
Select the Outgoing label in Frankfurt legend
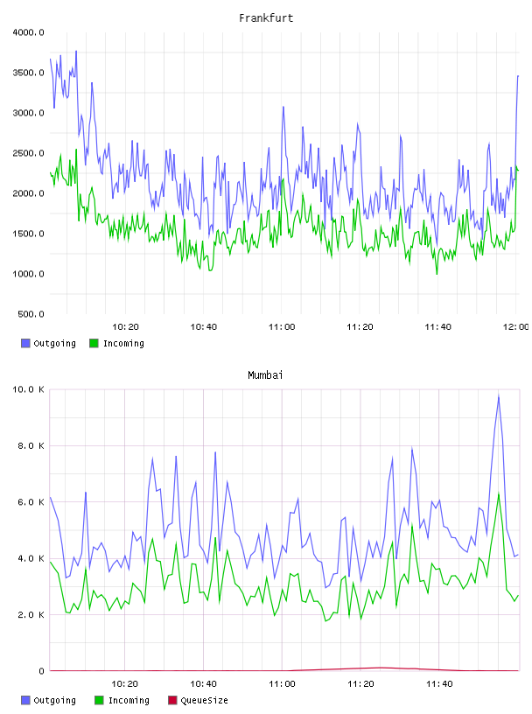click(x=54, y=343)
